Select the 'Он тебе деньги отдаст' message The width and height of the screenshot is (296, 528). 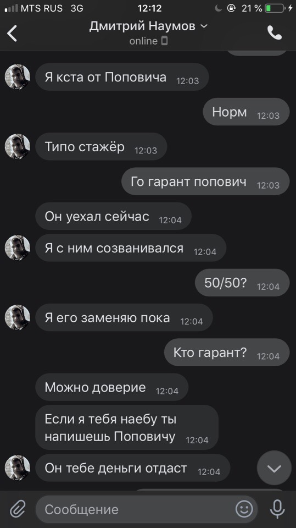[x=133, y=468]
